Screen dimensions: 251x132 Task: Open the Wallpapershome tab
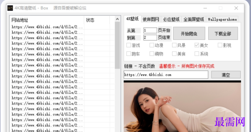[222, 20]
